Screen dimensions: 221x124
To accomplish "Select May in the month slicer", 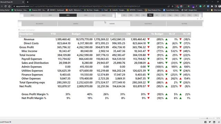I will [x=150, y=15].
